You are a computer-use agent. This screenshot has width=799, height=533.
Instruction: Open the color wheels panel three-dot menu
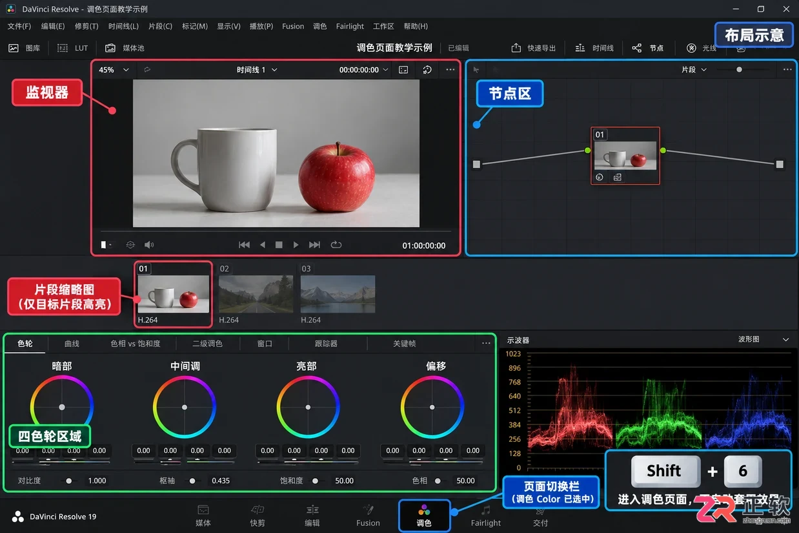486,343
